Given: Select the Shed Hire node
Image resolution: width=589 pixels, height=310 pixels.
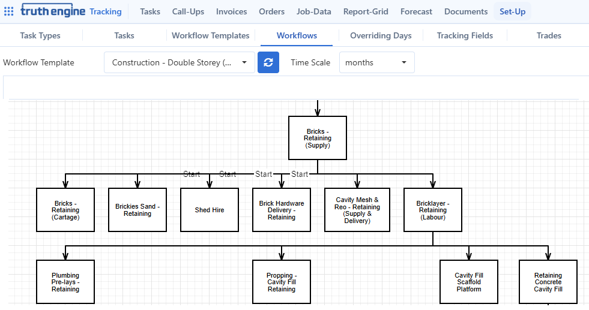Looking at the screenshot, I should (x=210, y=210).
